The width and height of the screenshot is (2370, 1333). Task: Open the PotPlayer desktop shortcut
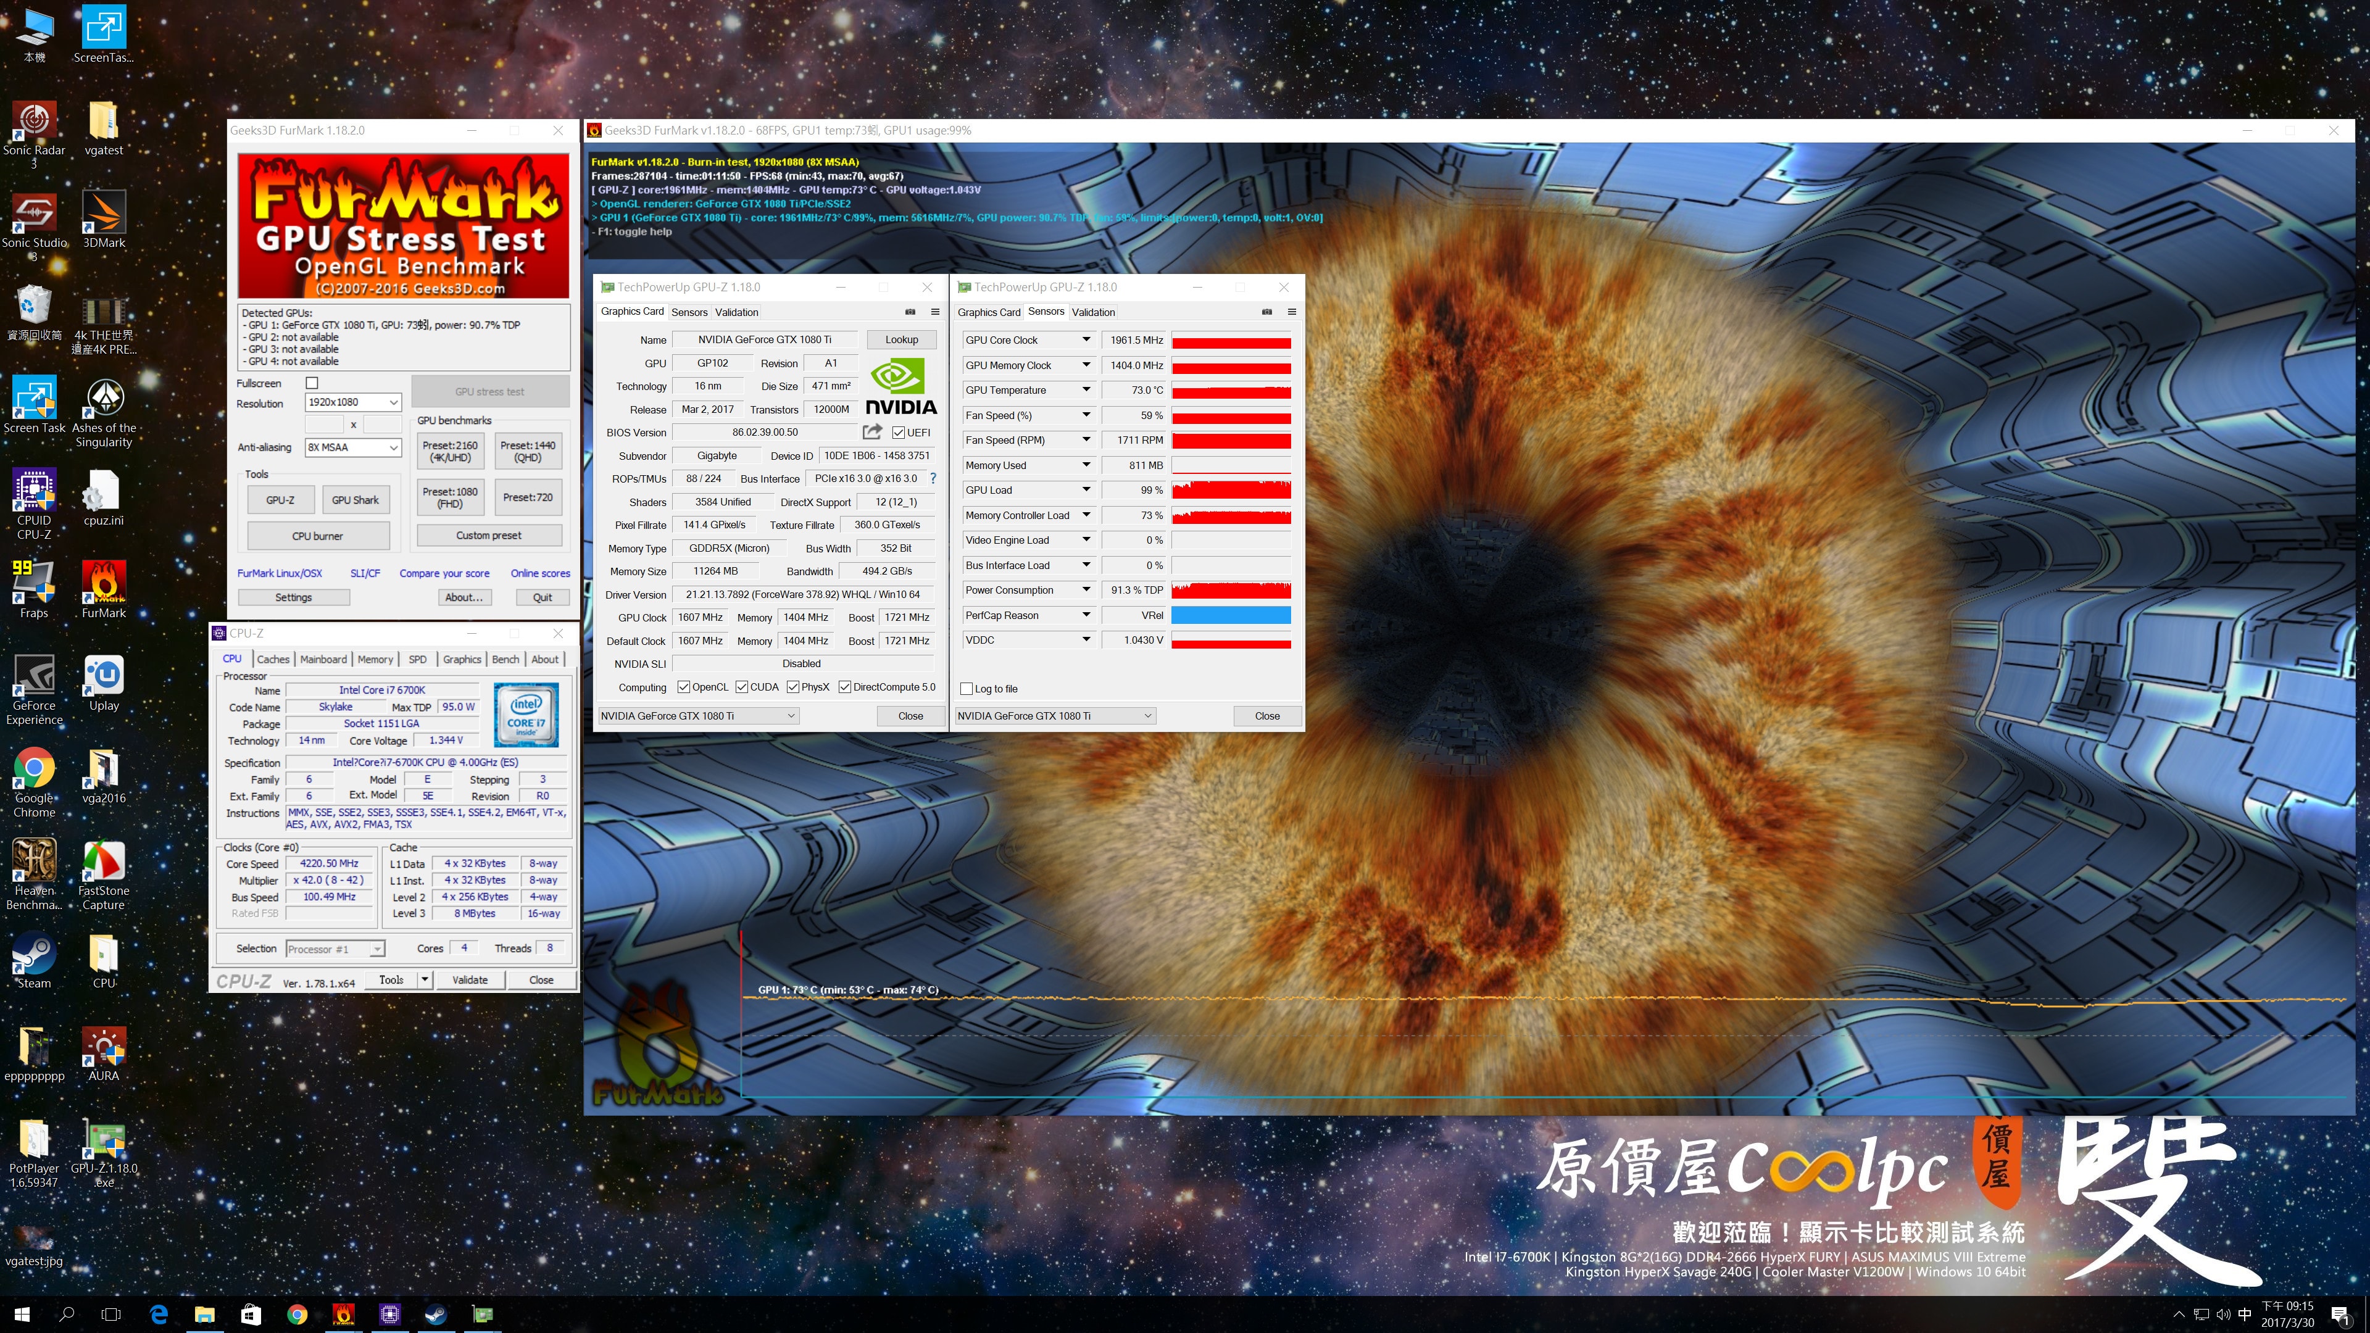(34, 1153)
